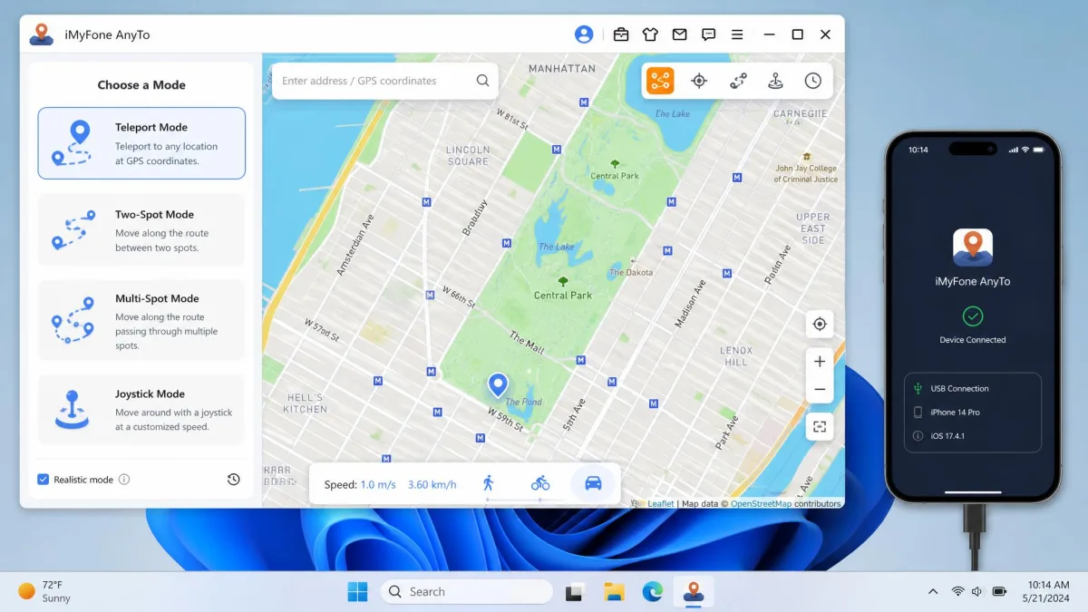Click the volume speaker icon in tray

pyautogui.click(x=977, y=592)
